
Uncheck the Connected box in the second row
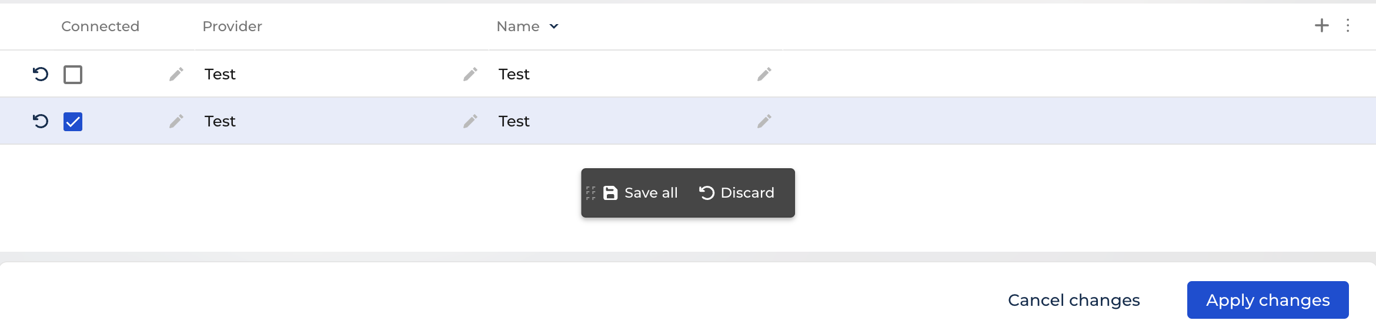73,122
